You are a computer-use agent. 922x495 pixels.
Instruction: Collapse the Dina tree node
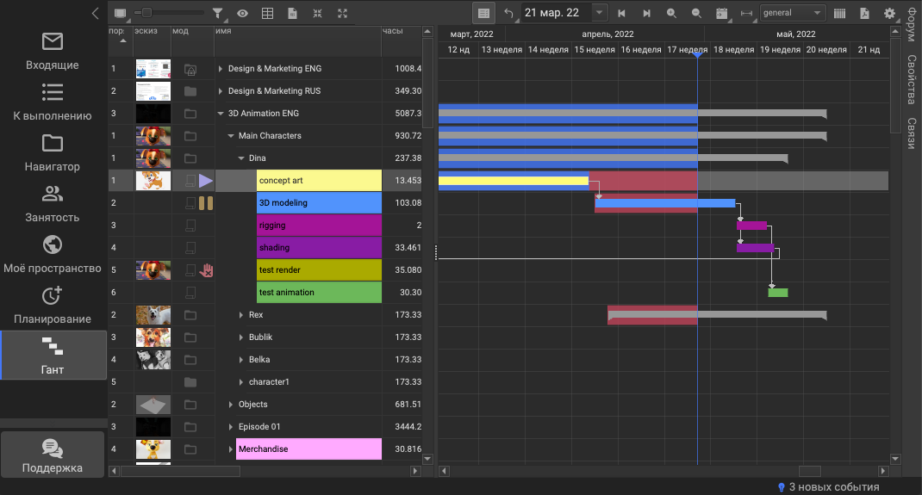(x=241, y=158)
